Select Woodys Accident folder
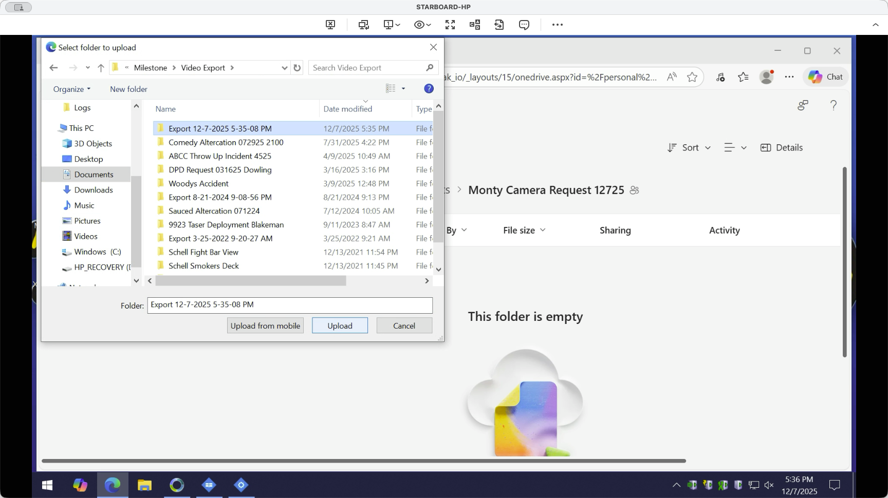888x498 pixels. tap(198, 183)
